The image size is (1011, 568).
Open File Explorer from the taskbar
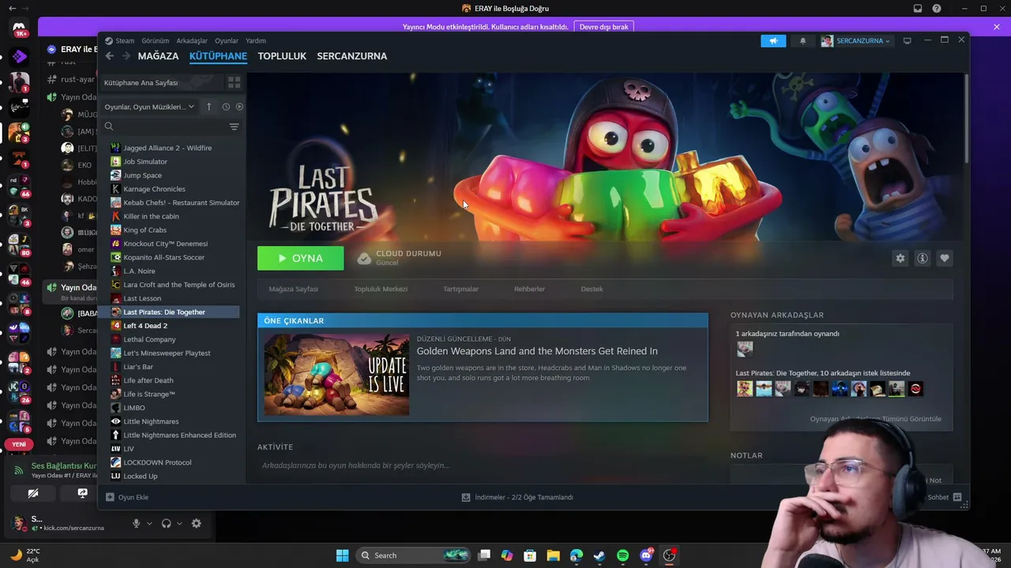(553, 555)
